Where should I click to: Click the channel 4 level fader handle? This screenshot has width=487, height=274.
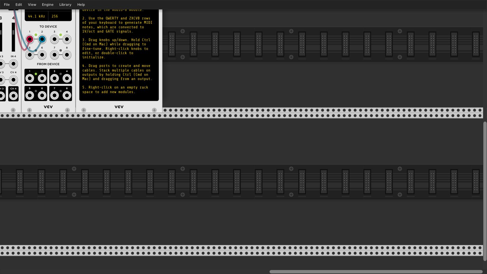(13, 32)
